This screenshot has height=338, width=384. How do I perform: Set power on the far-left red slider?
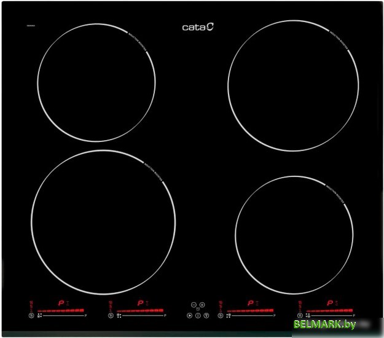point(60,311)
